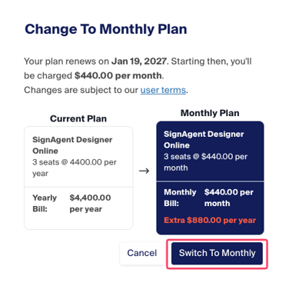The width and height of the screenshot is (289, 286).
Task: Click the SignAgent Designer Online title in the dark card
Action: pyautogui.click(x=204, y=140)
